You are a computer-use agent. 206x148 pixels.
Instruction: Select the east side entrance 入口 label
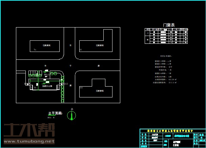pos(66,84)
